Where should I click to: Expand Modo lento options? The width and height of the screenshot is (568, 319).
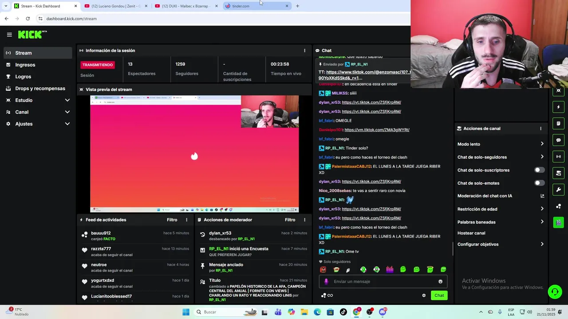coord(542,144)
